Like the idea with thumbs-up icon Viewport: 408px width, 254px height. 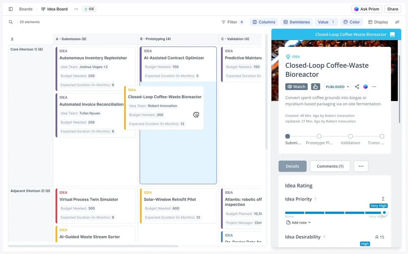point(316,87)
